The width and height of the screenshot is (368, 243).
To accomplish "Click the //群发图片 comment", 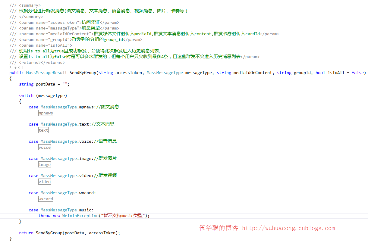I will (x=105, y=159).
